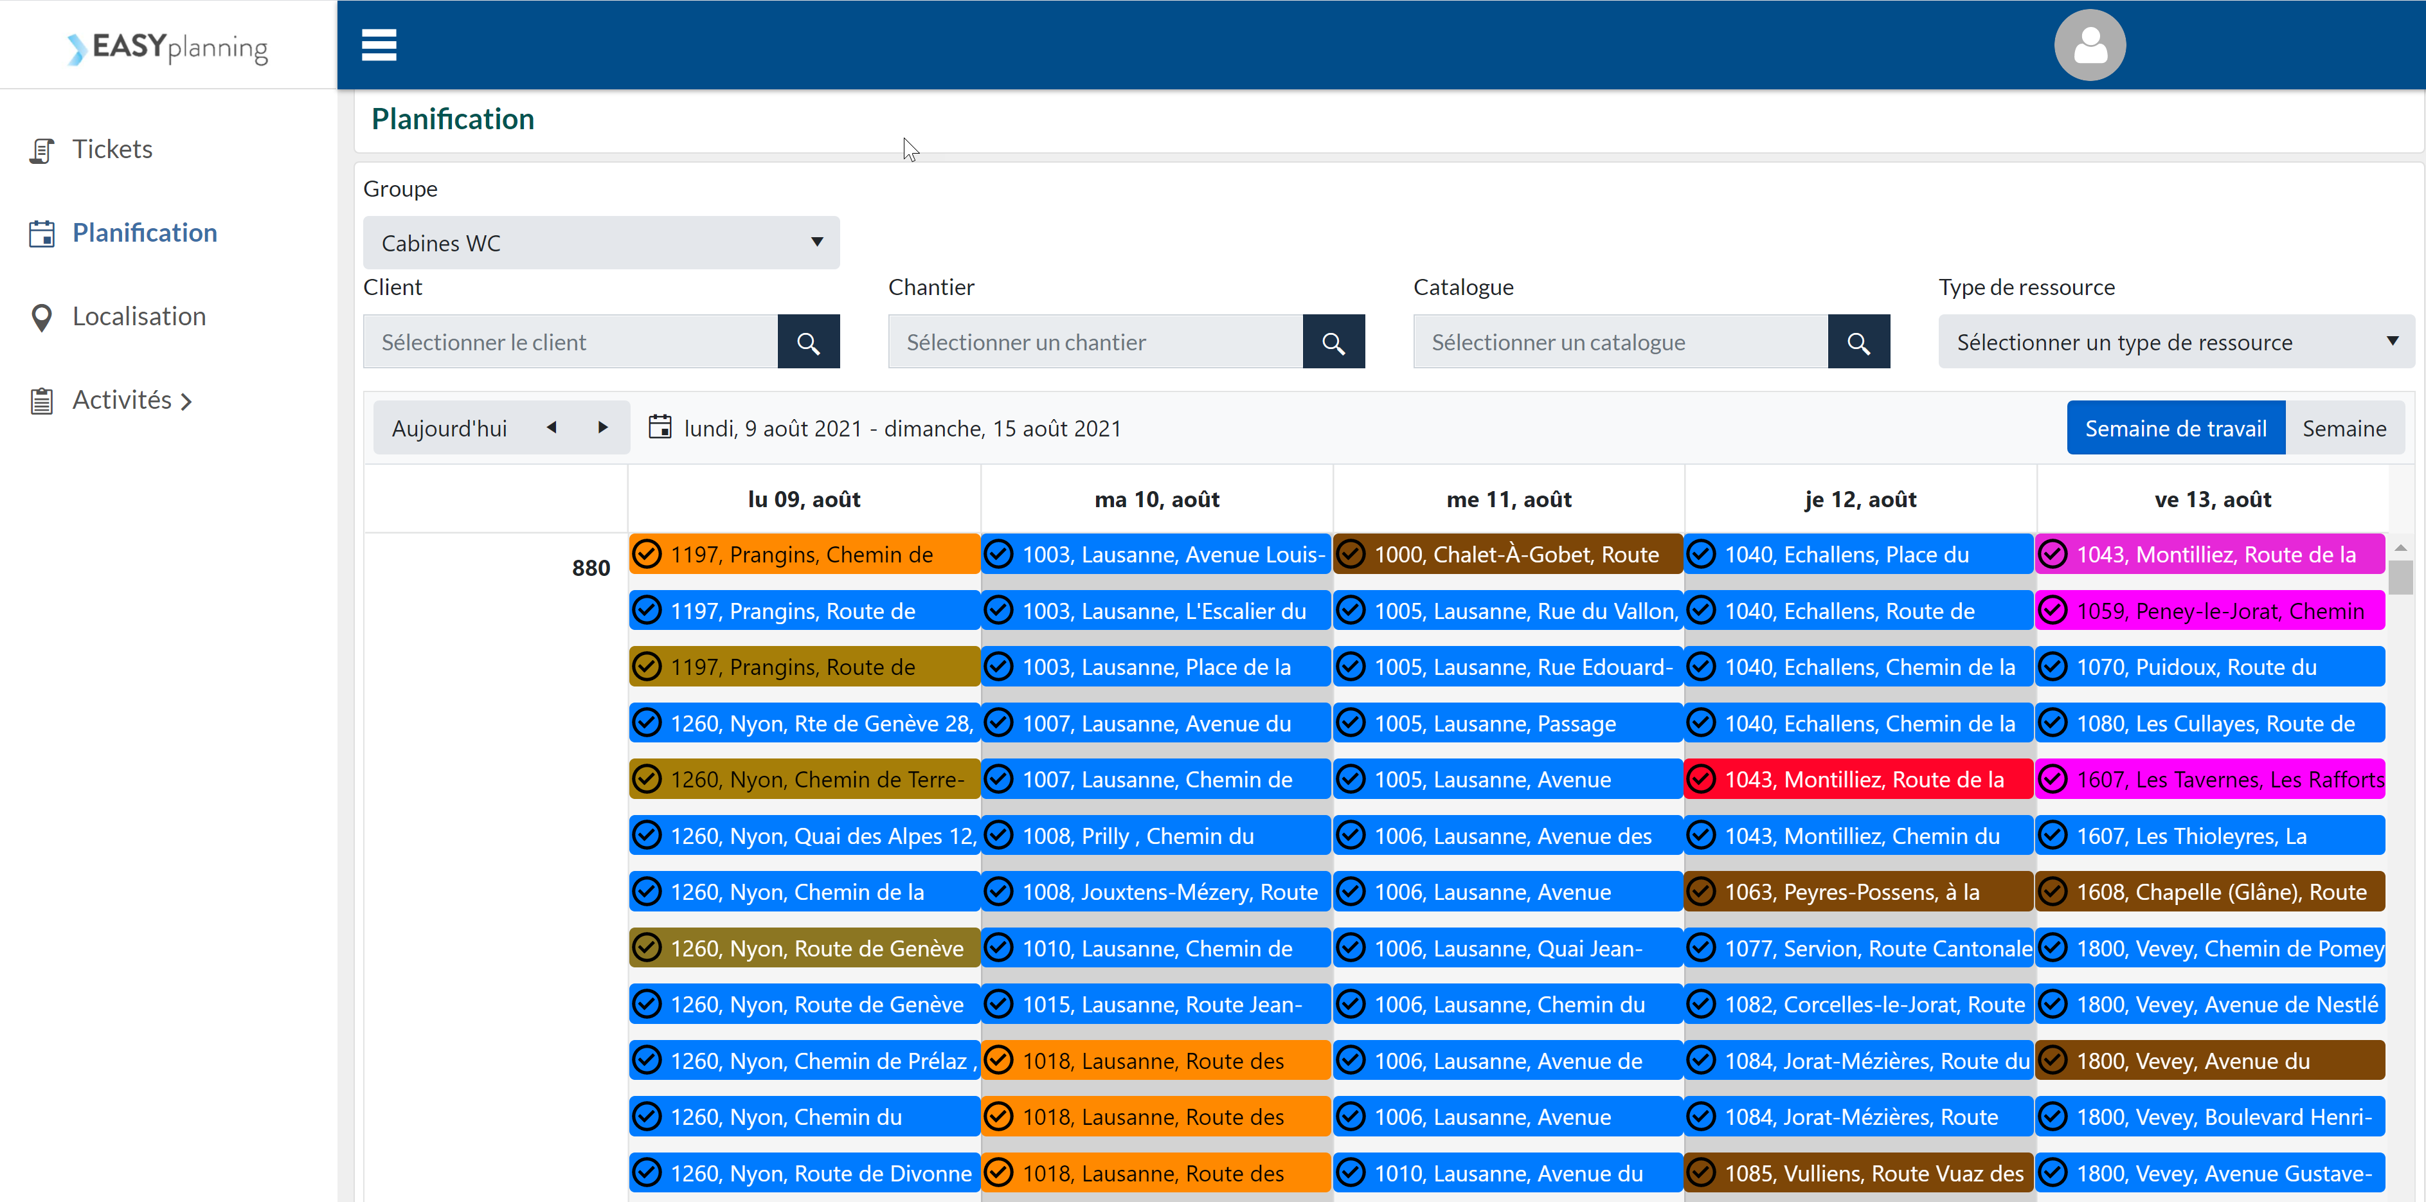
Task: Open the Groupe Cabines WC dropdown
Action: click(x=601, y=242)
